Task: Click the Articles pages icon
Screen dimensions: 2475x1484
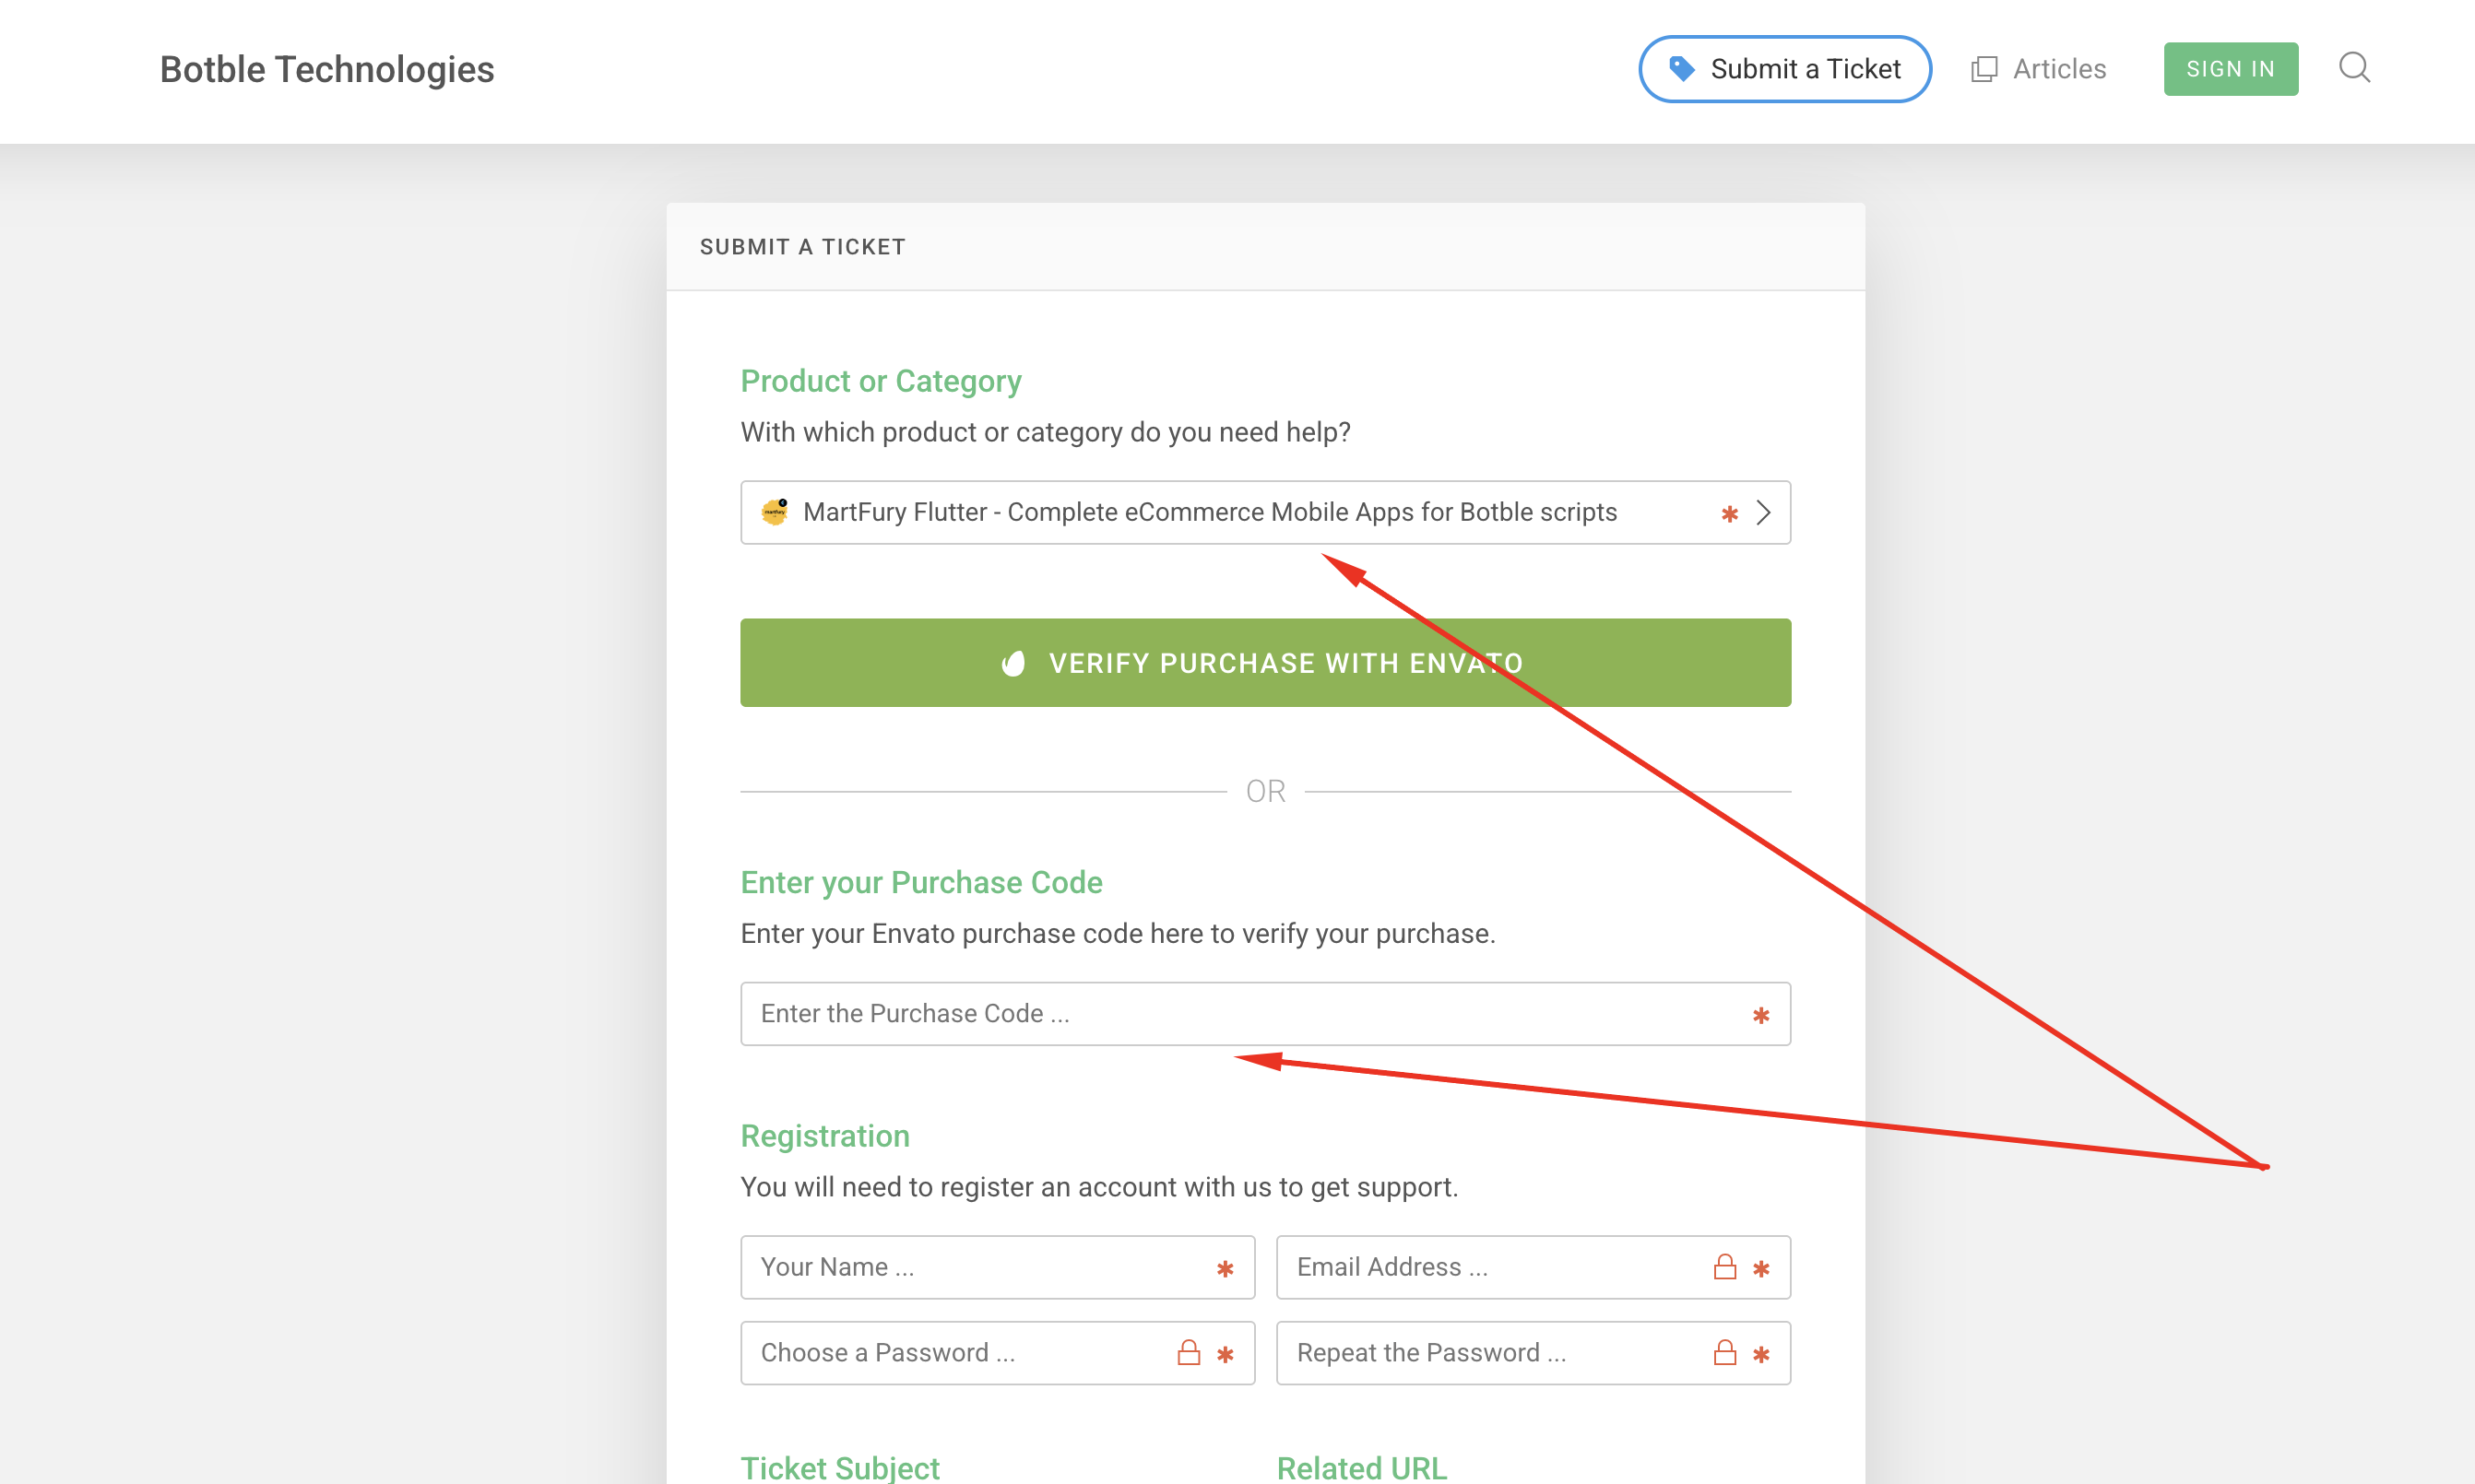Action: [1984, 69]
